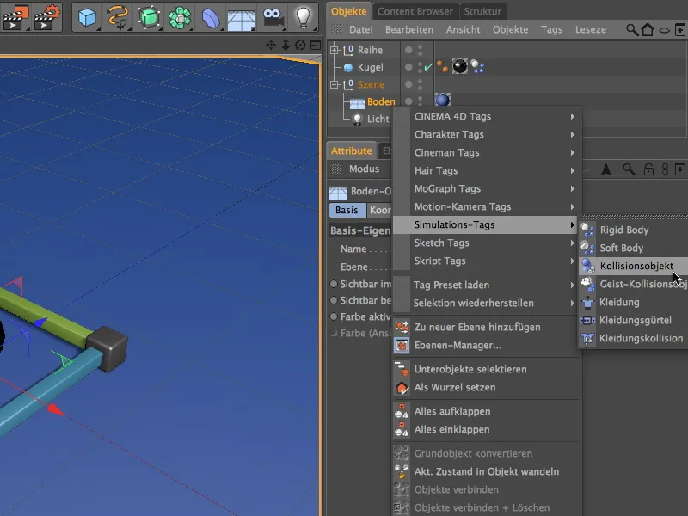Open the green NURBS generator icon
Image resolution: width=688 pixels, height=516 pixels.
[149, 17]
